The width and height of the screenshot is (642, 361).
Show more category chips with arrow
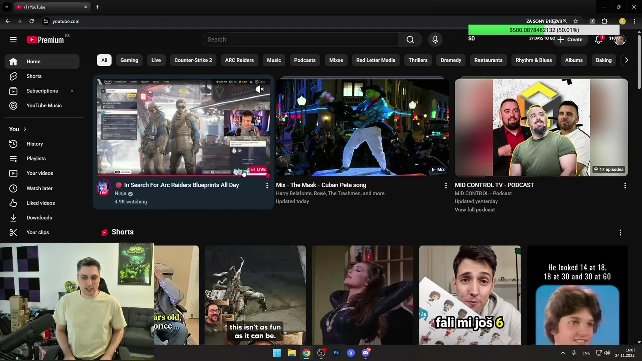coord(626,60)
